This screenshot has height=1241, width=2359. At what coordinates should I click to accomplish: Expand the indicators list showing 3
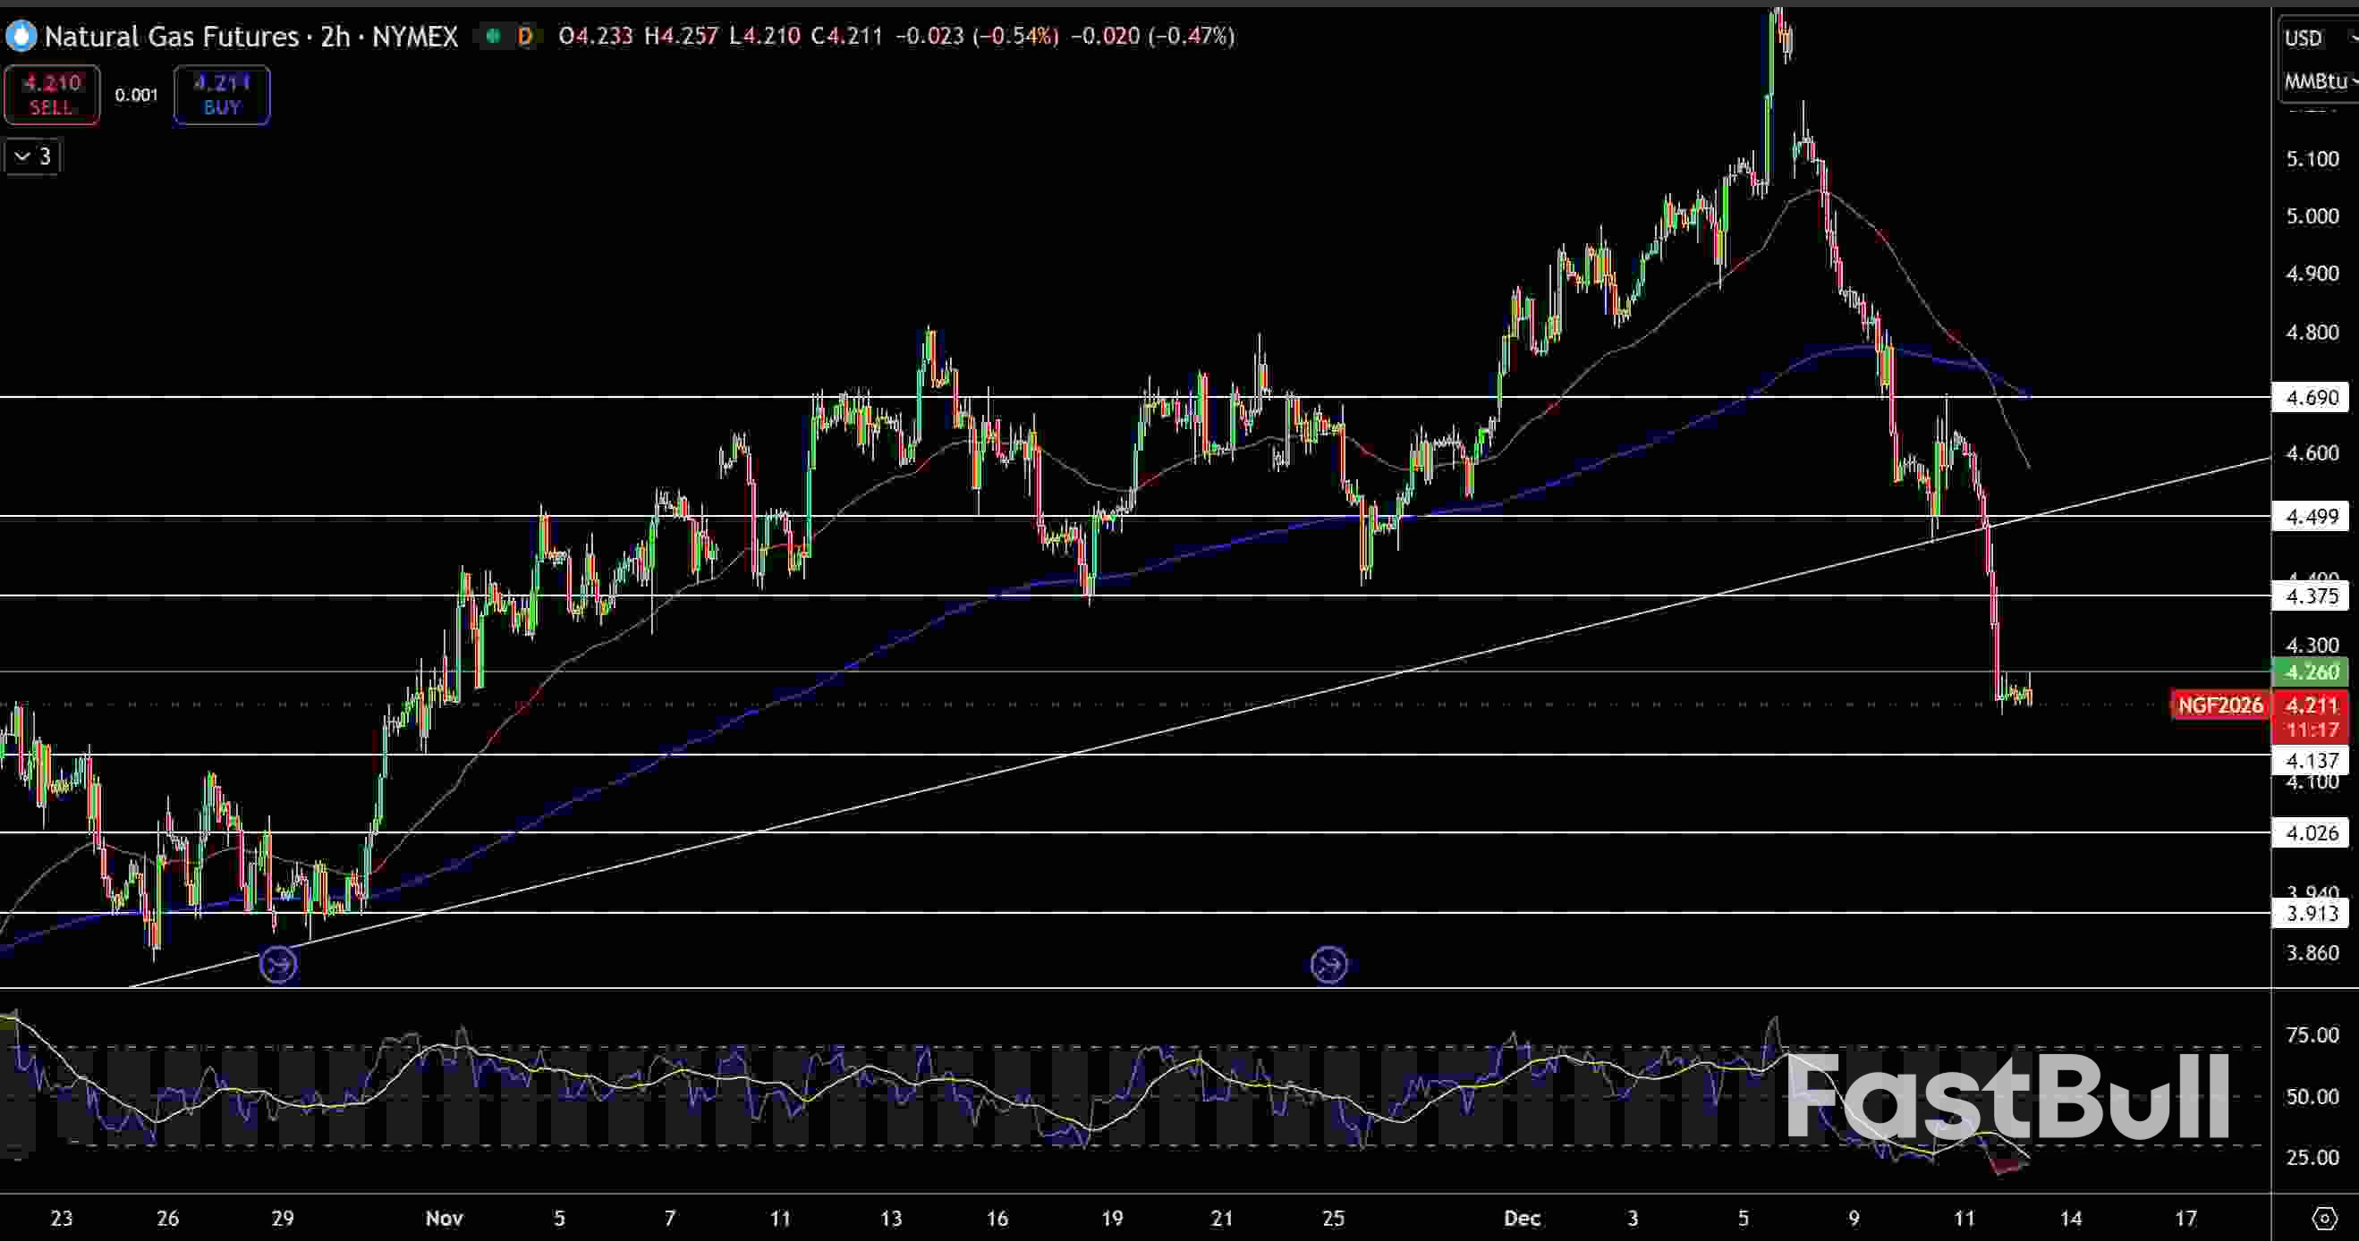tap(30, 156)
